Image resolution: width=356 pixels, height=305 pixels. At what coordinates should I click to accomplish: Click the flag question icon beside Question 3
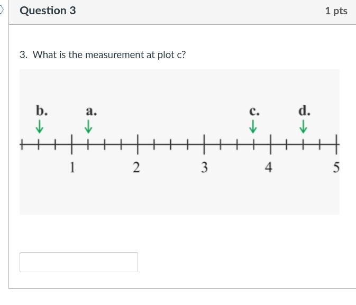pyautogui.click(x=2, y=11)
